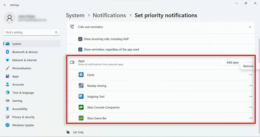
Task: Focus the Find a setting search box
Action: click(x=32, y=32)
